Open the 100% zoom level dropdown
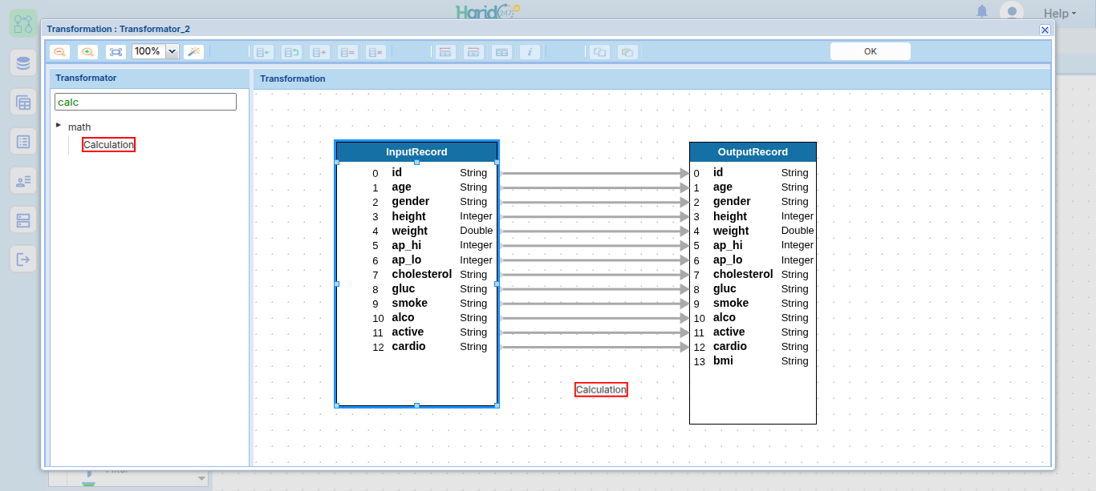 [x=172, y=51]
